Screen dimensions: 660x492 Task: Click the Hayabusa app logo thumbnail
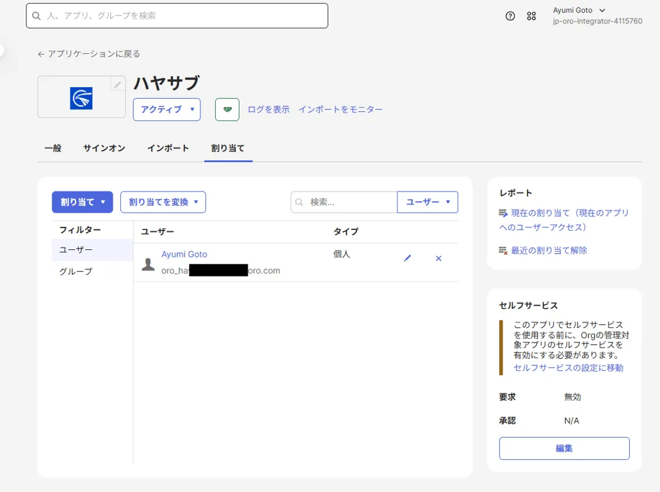pos(81,98)
